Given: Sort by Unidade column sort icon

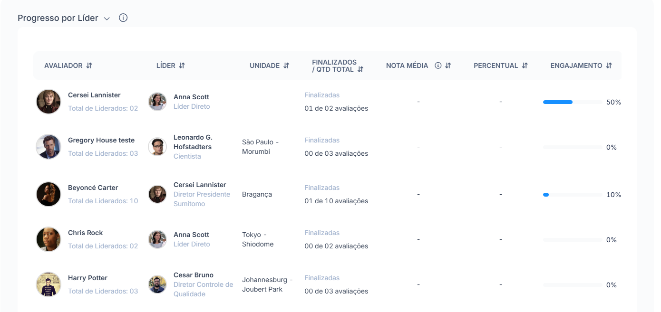Looking at the screenshot, I should [286, 66].
